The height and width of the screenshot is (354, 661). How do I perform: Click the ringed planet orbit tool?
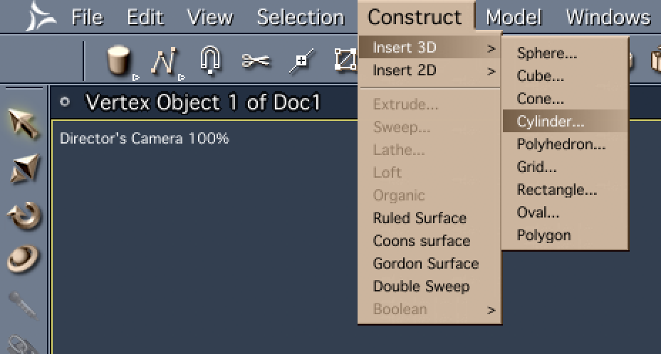pos(23,259)
